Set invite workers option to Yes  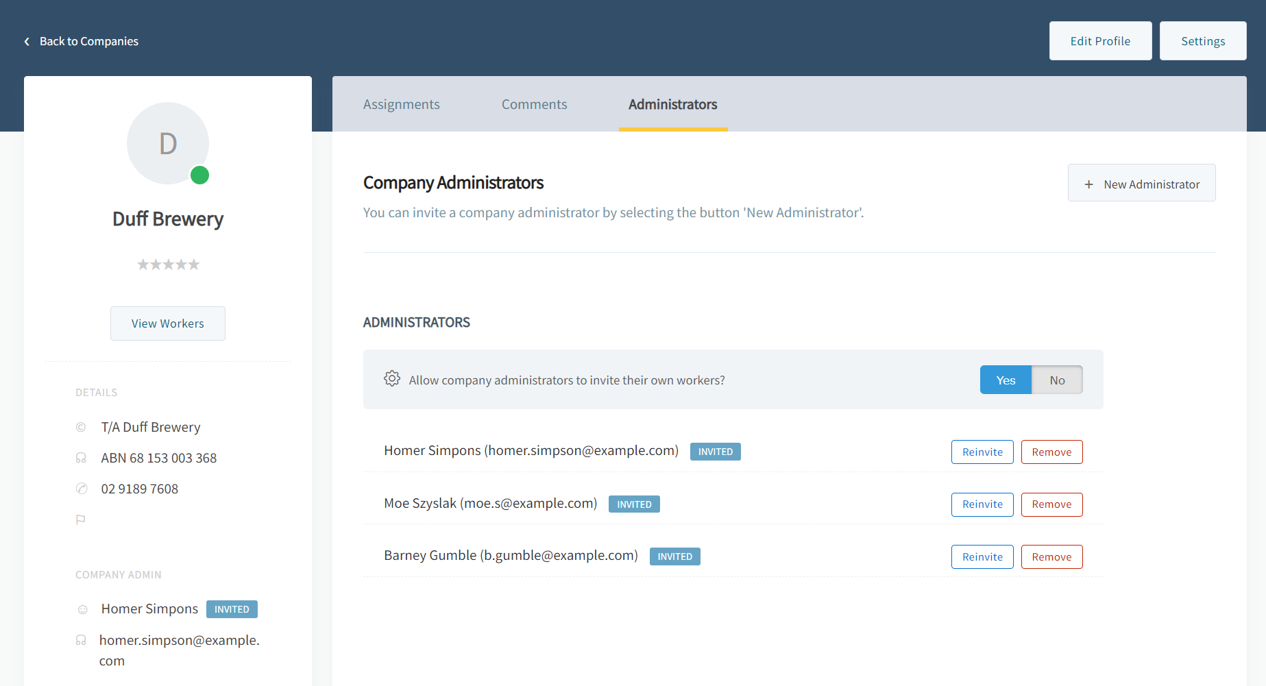click(1006, 380)
